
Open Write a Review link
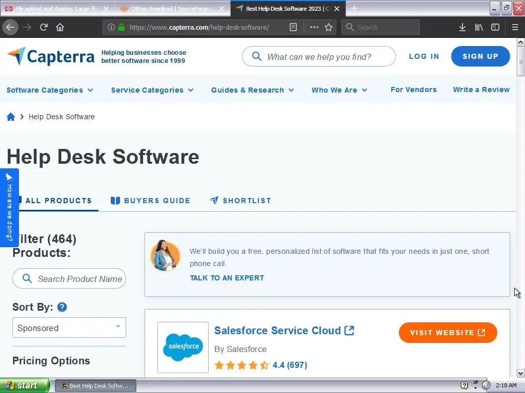pos(481,90)
